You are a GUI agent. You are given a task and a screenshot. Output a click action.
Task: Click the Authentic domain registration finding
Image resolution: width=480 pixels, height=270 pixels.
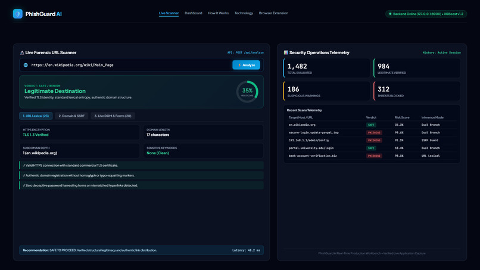[141, 175]
